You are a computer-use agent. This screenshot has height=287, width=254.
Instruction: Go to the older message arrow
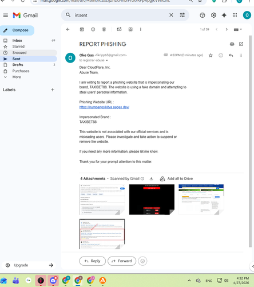click(227, 29)
